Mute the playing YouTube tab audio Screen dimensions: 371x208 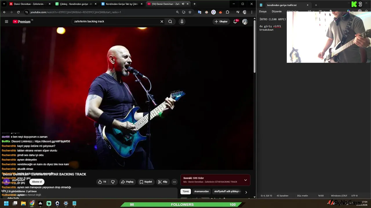[183, 4]
